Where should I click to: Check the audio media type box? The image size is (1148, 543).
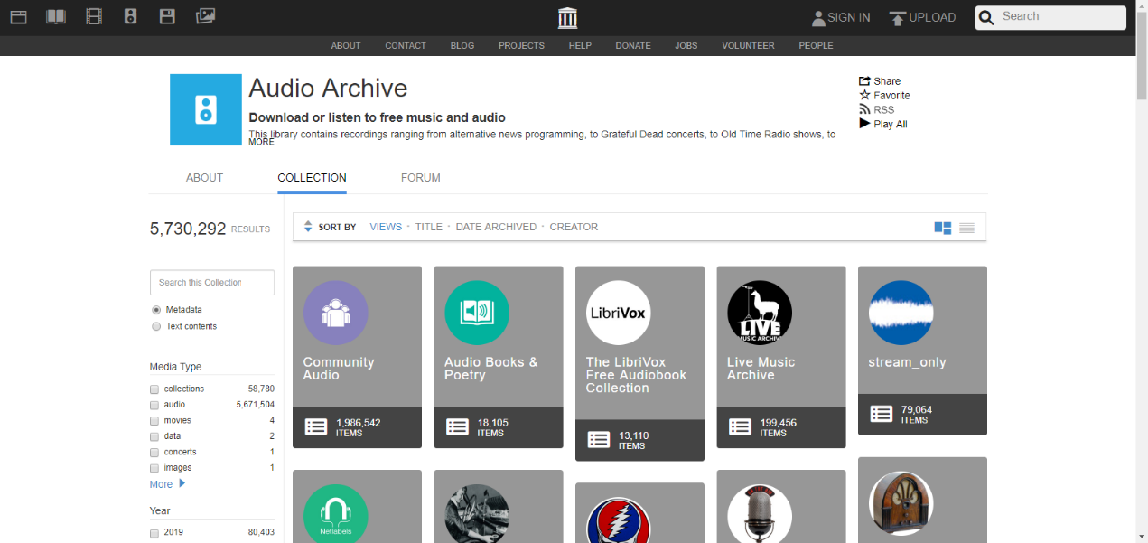154,405
